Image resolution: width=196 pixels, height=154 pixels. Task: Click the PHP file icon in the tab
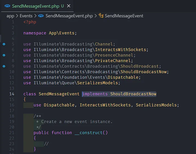point(7,6)
